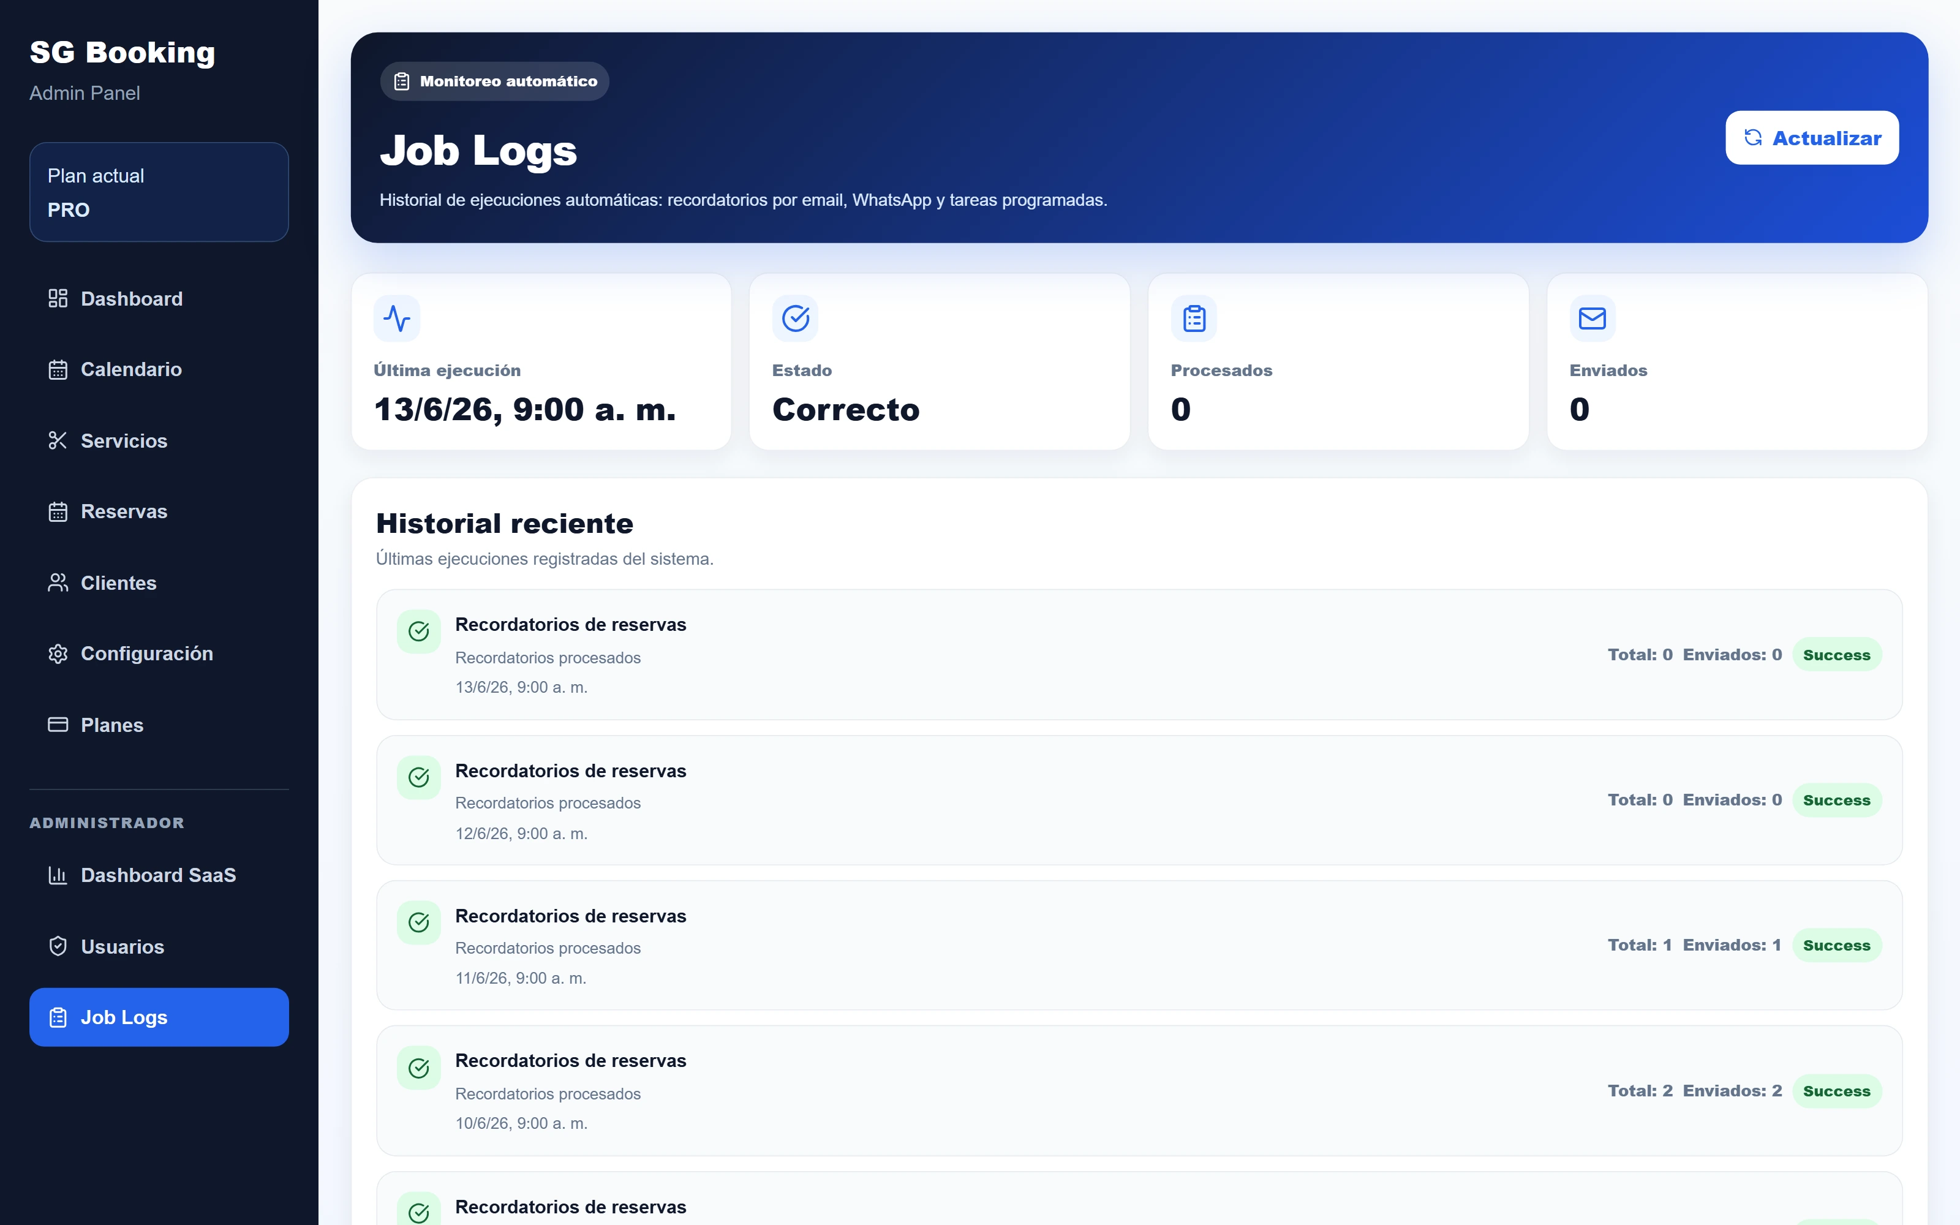Click the Última ejecución date value
The height and width of the screenshot is (1225, 1960).
[x=525, y=409]
